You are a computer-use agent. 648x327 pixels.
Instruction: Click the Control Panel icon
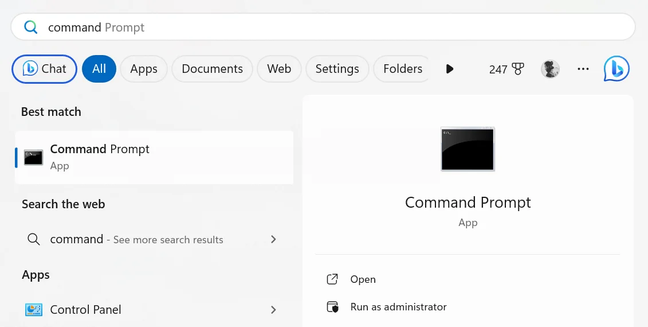(33, 310)
